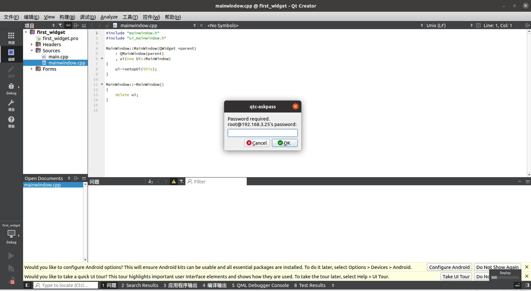Open the Unix (LF) line ending dropdown

tap(449, 25)
